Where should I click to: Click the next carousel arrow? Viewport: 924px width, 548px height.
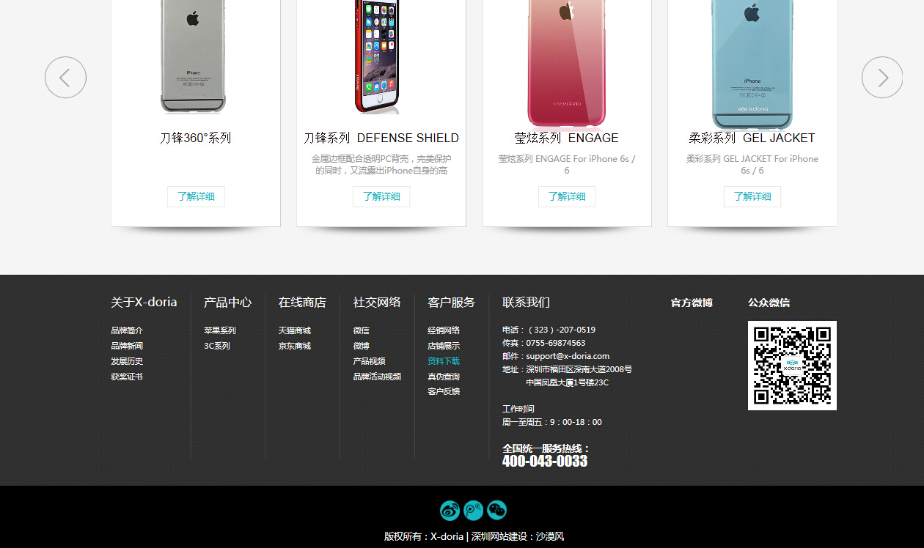[x=882, y=78]
